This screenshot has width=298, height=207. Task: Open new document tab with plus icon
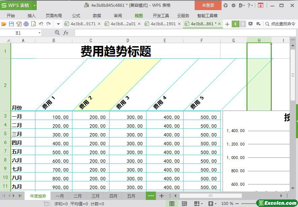[x=227, y=24]
